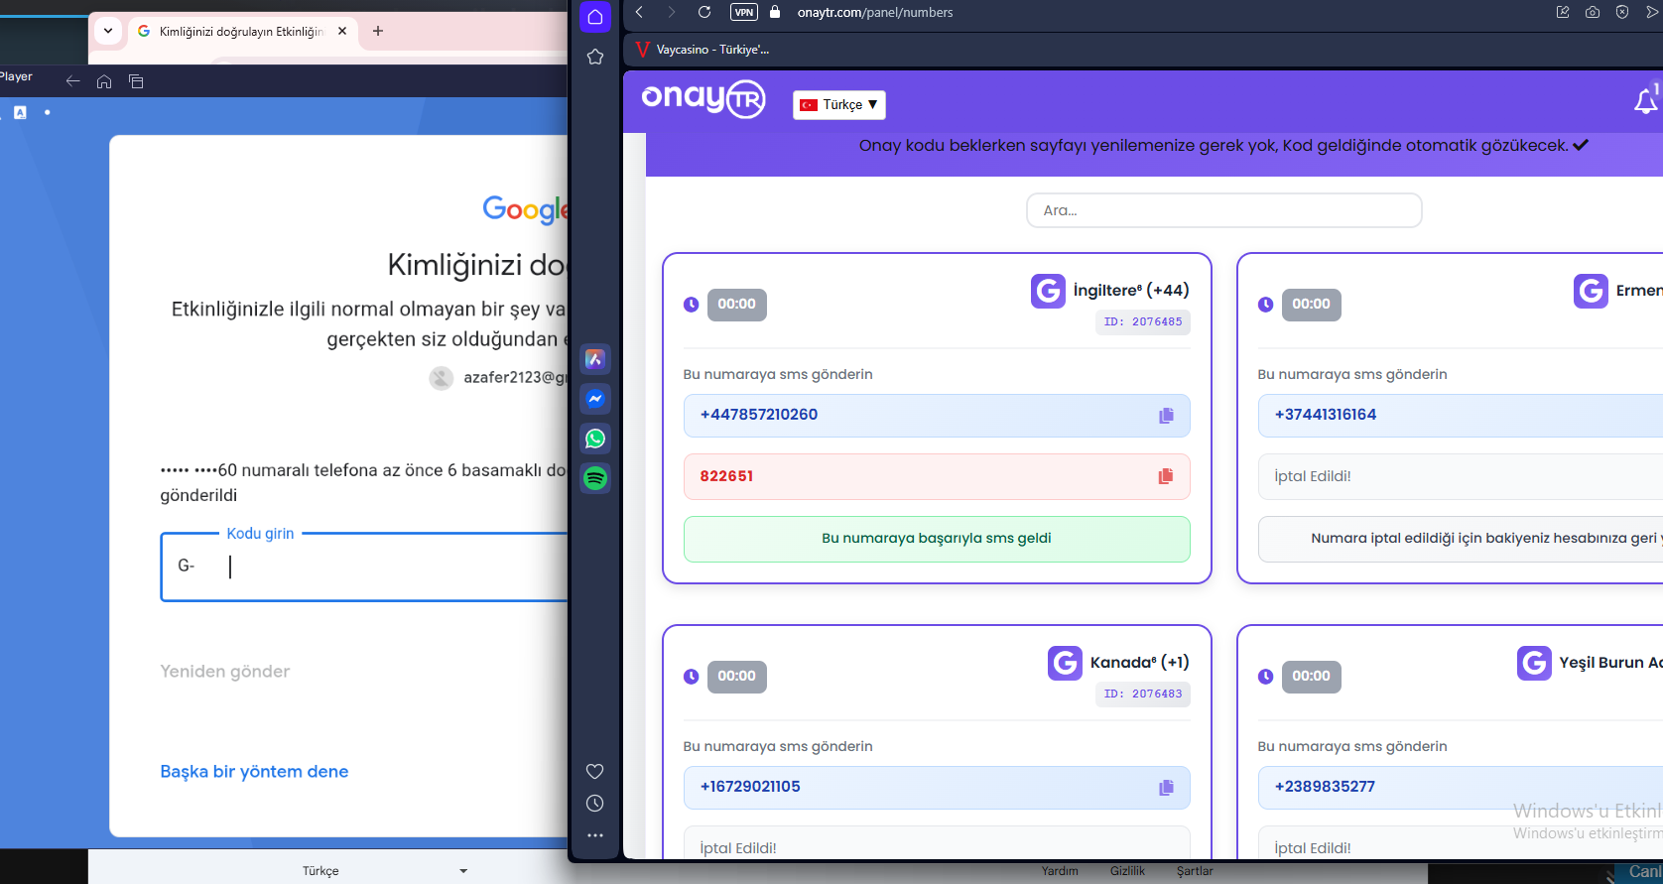The width and height of the screenshot is (1663, 884).
Task: Click Yeniden gönder to resend code
Action: [225, 672]
